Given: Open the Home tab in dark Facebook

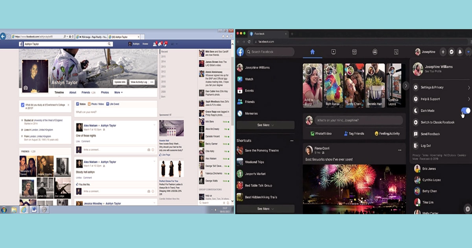Looking at the screenshot, I should [313, 52].
